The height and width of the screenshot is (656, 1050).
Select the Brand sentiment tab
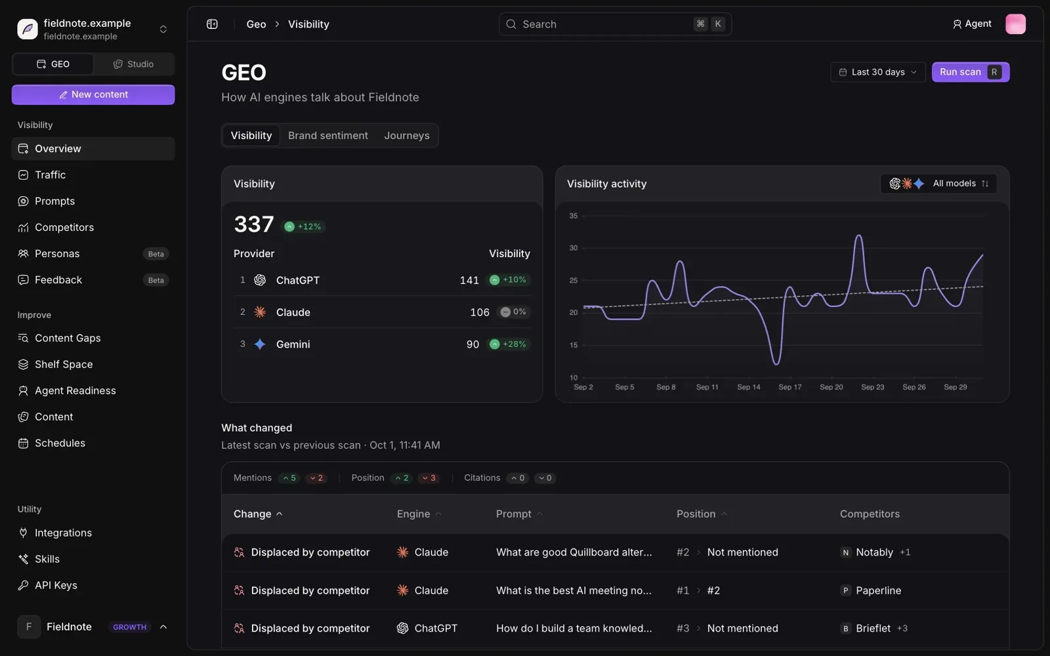pyautogui.click(x=328, y=136)
